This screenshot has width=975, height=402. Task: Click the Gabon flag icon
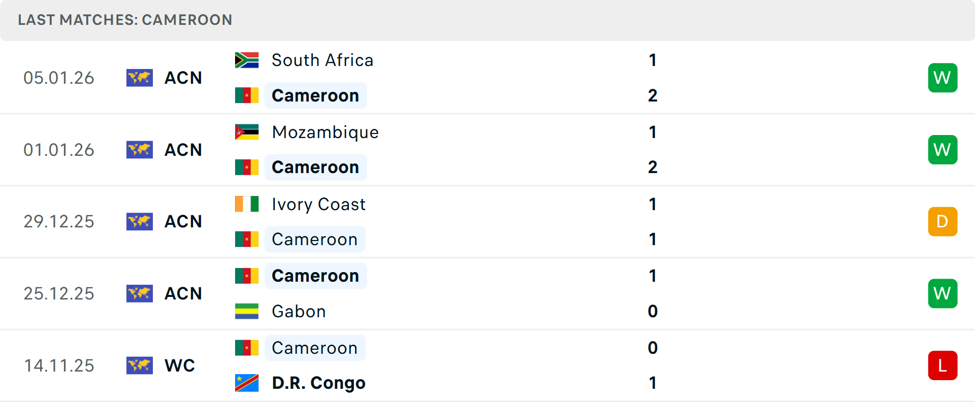point(247,311)
